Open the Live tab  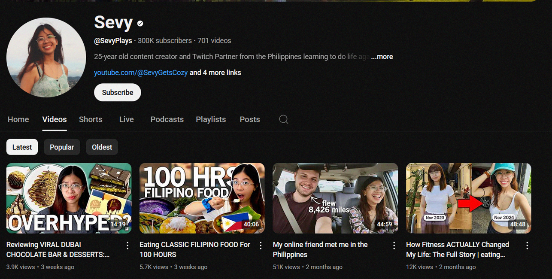127,119
